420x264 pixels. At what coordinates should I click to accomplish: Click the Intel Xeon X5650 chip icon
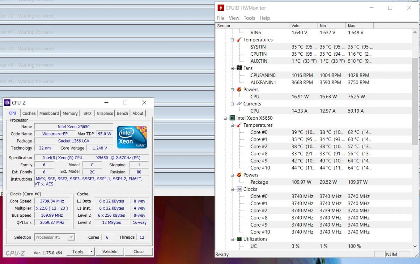[232, 118]
